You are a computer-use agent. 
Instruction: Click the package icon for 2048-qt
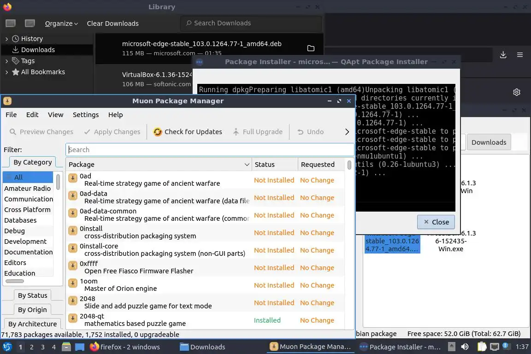tap(73, 319)
